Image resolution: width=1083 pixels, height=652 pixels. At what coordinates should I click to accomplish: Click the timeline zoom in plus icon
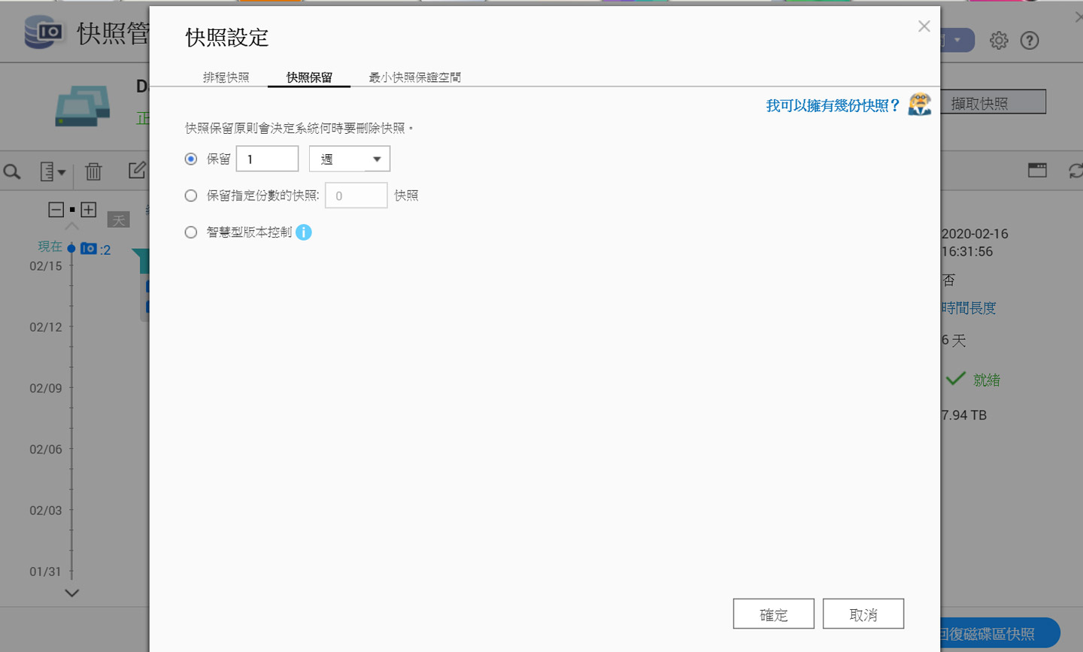[88, 209]
